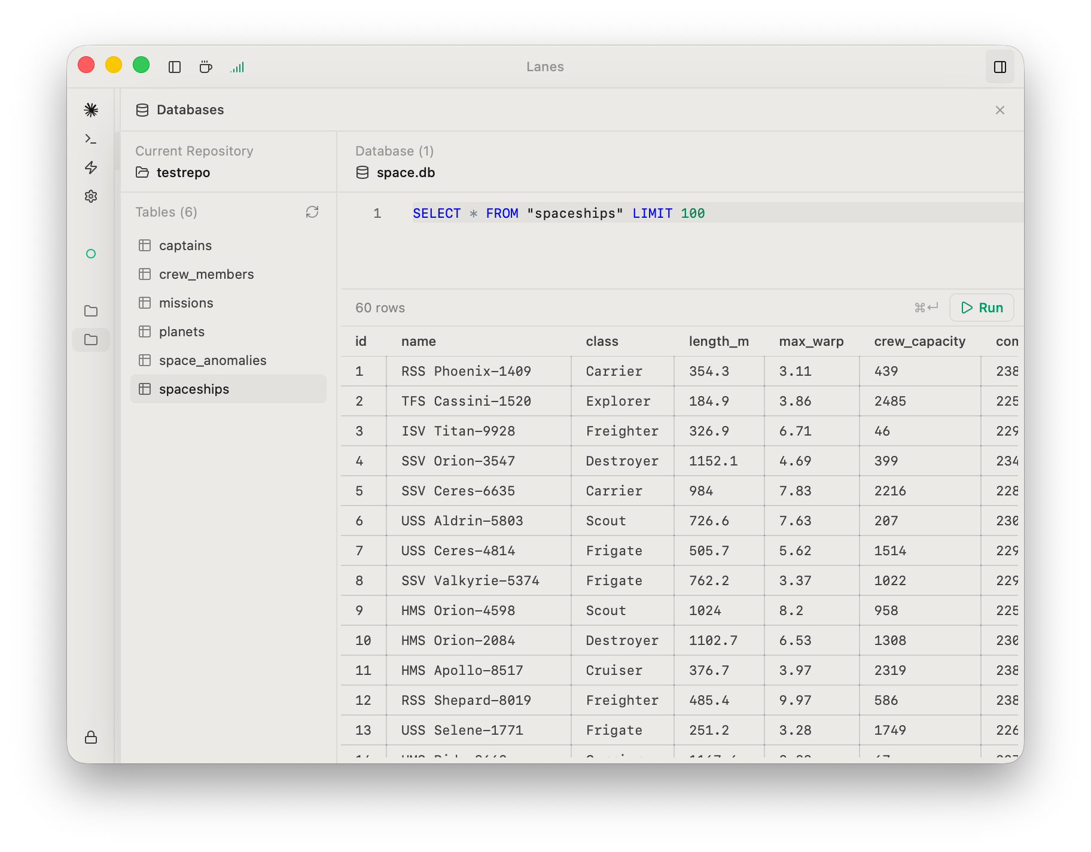Screen dimensions: 1091x852
Task: Click the 60 rows result count
Action: pos(380,308)
